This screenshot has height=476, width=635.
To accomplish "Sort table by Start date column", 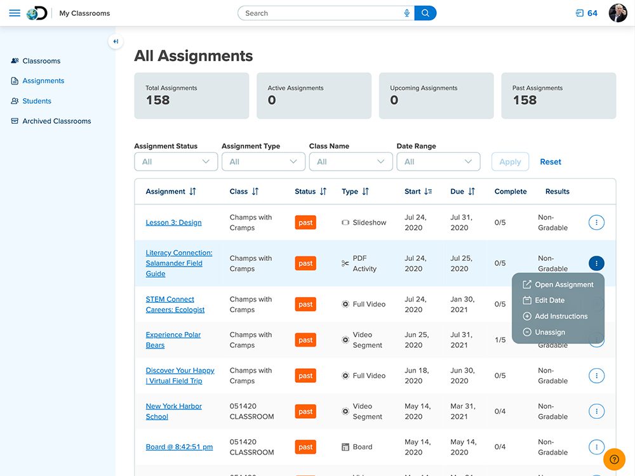I will click(428, 192).
